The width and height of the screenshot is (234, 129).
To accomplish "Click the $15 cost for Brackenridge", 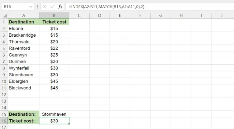I will [x=54, y=35].
